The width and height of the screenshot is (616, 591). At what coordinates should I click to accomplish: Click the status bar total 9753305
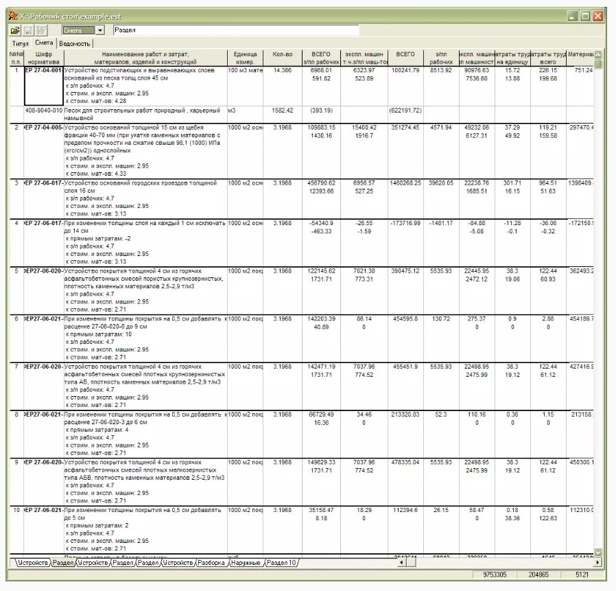(x=495, y=575)
